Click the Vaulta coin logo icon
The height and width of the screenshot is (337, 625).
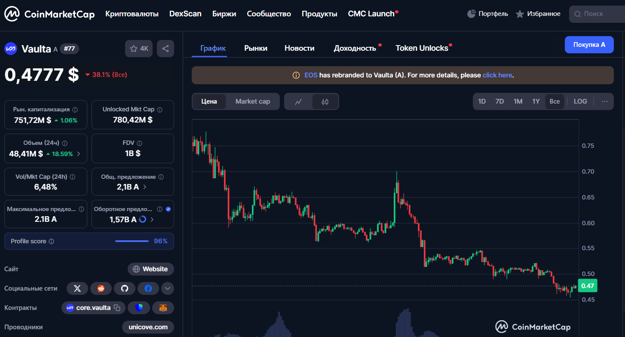(10, 49)
